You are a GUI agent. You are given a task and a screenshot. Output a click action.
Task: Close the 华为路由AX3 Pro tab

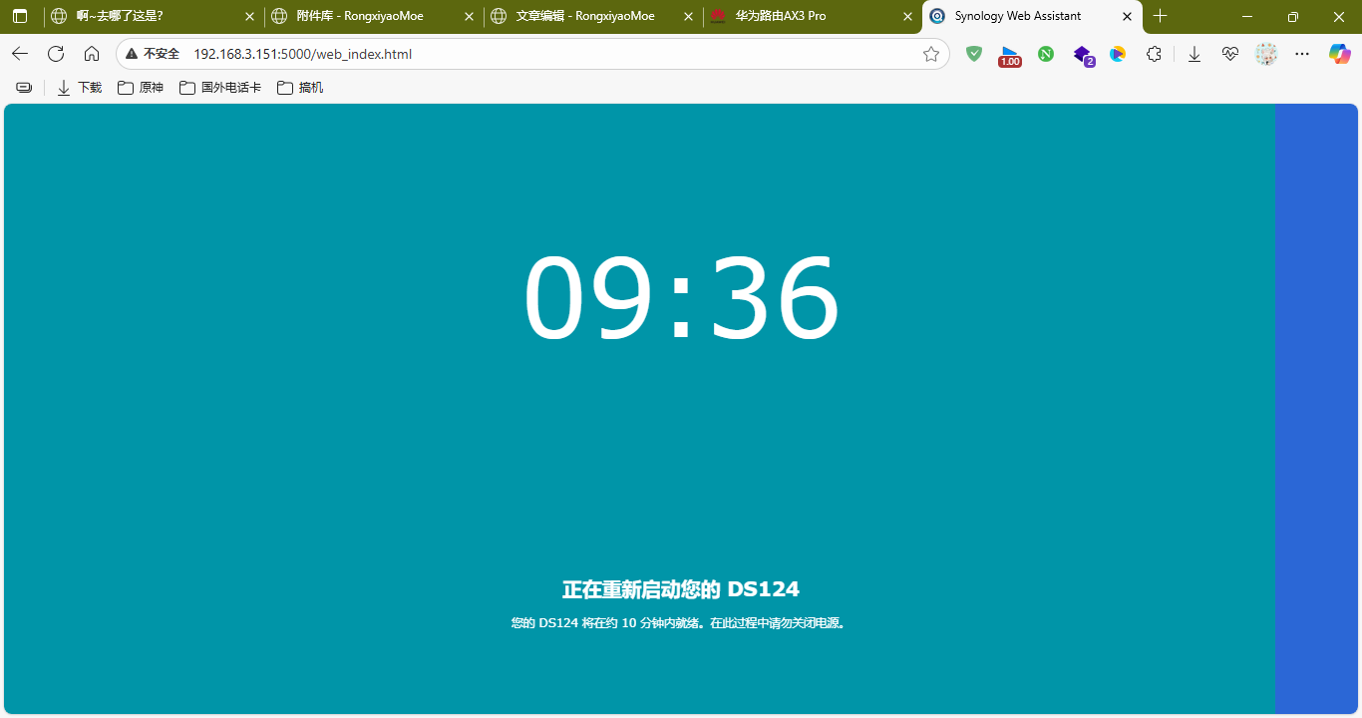(907, 16)
